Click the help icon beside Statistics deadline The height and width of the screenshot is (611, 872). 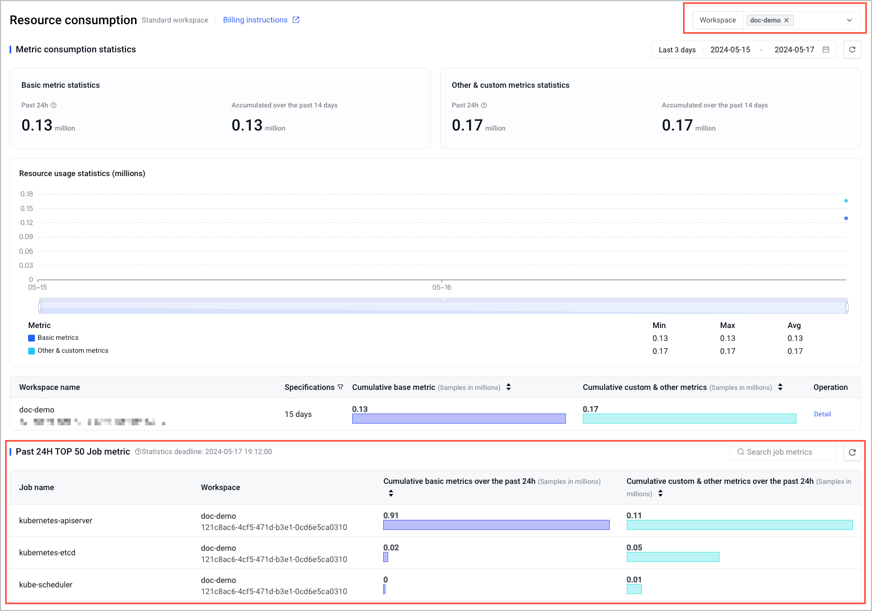tap(138, 452)
